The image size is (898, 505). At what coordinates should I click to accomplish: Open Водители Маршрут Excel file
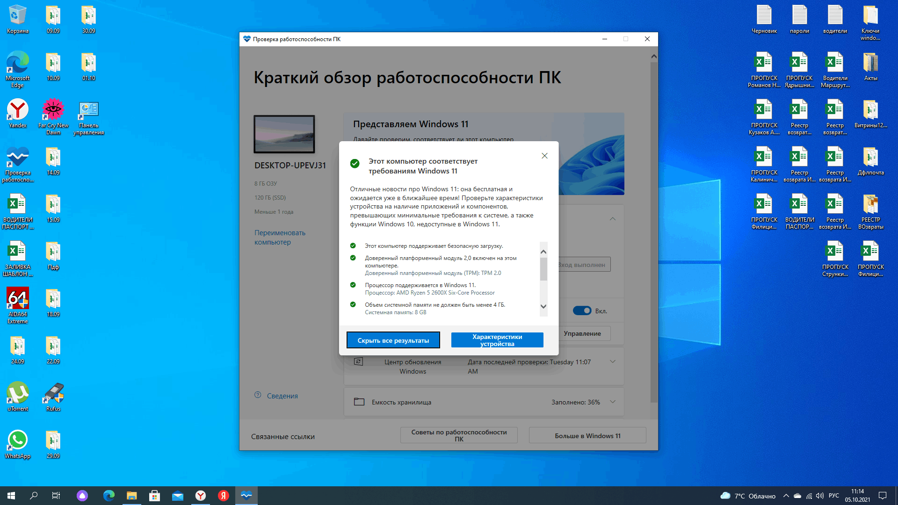[x=835, y=69]
